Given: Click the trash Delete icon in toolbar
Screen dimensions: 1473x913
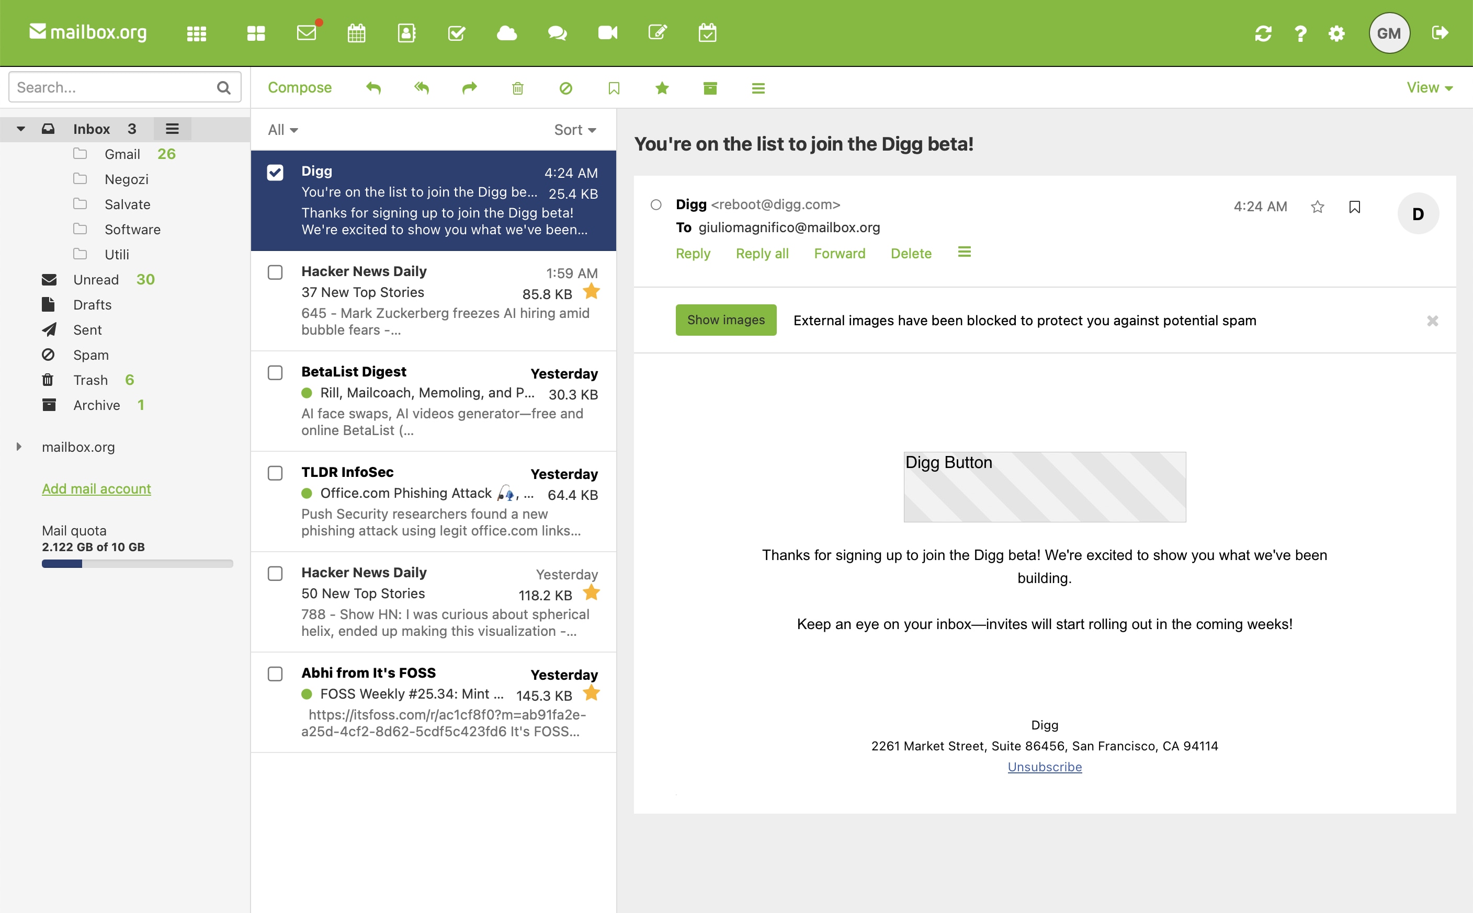Looking at the screenshot, I should pyautogui.click(x=517, y=88).
